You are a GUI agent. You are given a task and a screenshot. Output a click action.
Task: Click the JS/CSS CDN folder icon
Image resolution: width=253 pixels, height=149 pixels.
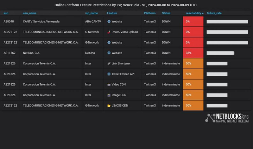tap(109, 105)
